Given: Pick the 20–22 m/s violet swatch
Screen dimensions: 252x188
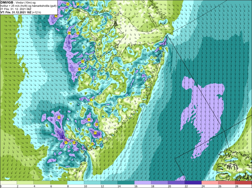Looking at the screenshot, I should click(176, 182).
